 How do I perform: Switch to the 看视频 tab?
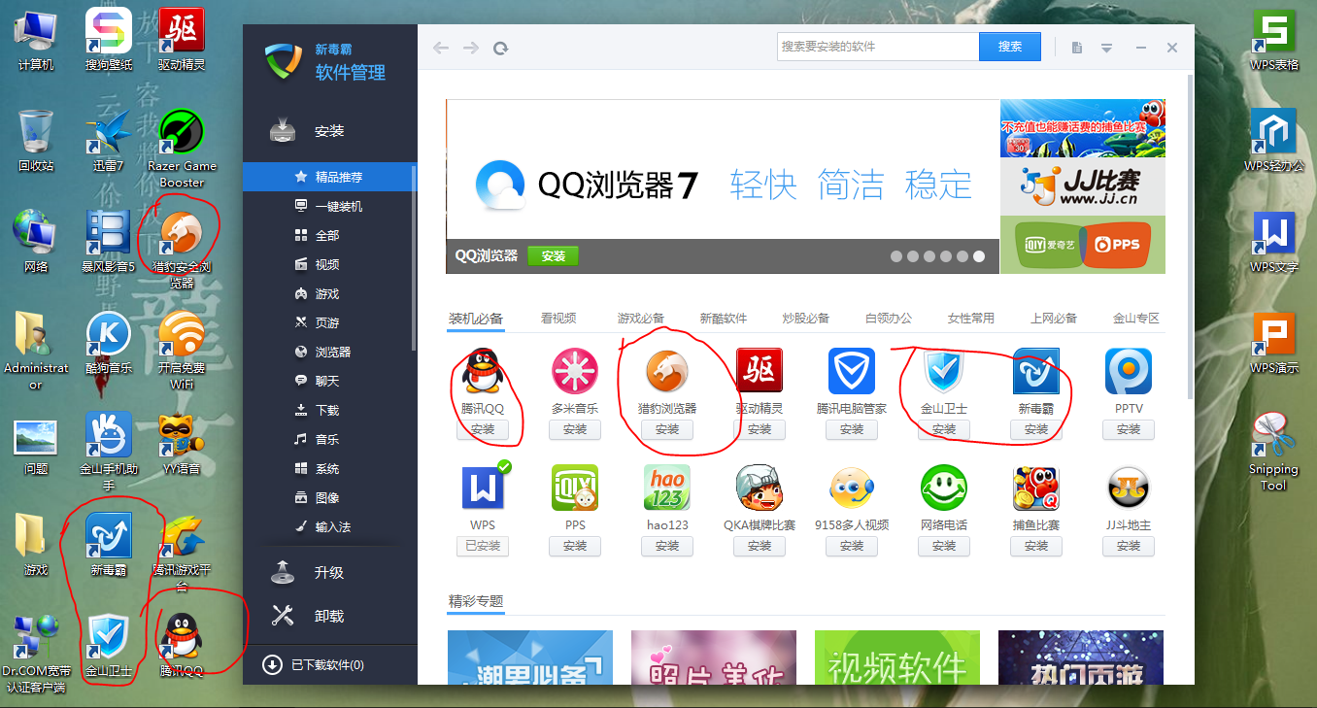tap(558, 319)
